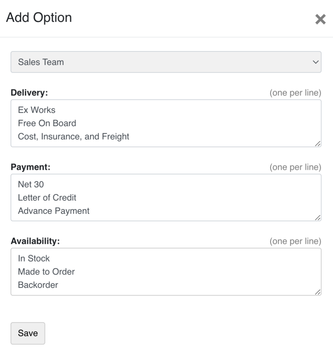Image resolution: width=333 pixels, height=355 pixels.
Task: Click the Letter of Credit line
Action: click(47, 197)
